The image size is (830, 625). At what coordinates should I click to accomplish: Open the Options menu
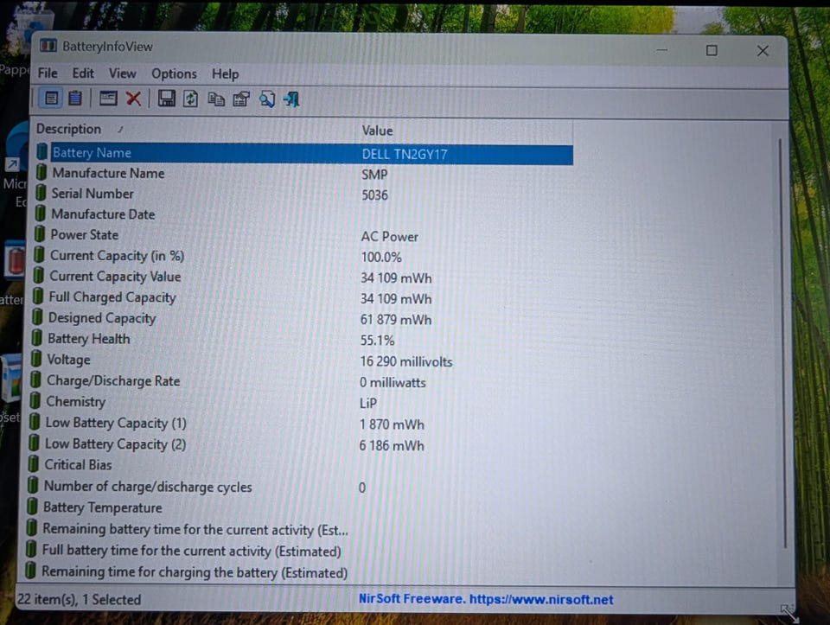click(x=174, y=73)
